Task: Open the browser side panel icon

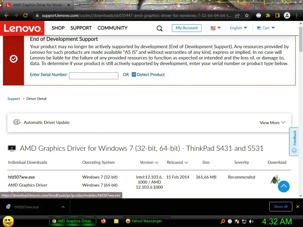Action: (278, 15)
